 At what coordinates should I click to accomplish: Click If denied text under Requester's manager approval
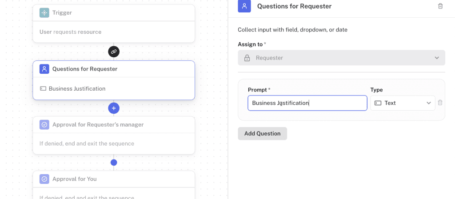87,143
